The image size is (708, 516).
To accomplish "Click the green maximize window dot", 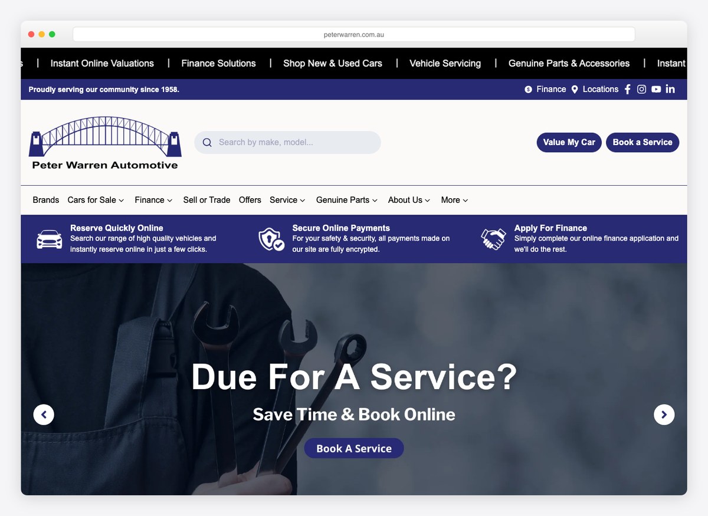I will [x=52, y=34].
